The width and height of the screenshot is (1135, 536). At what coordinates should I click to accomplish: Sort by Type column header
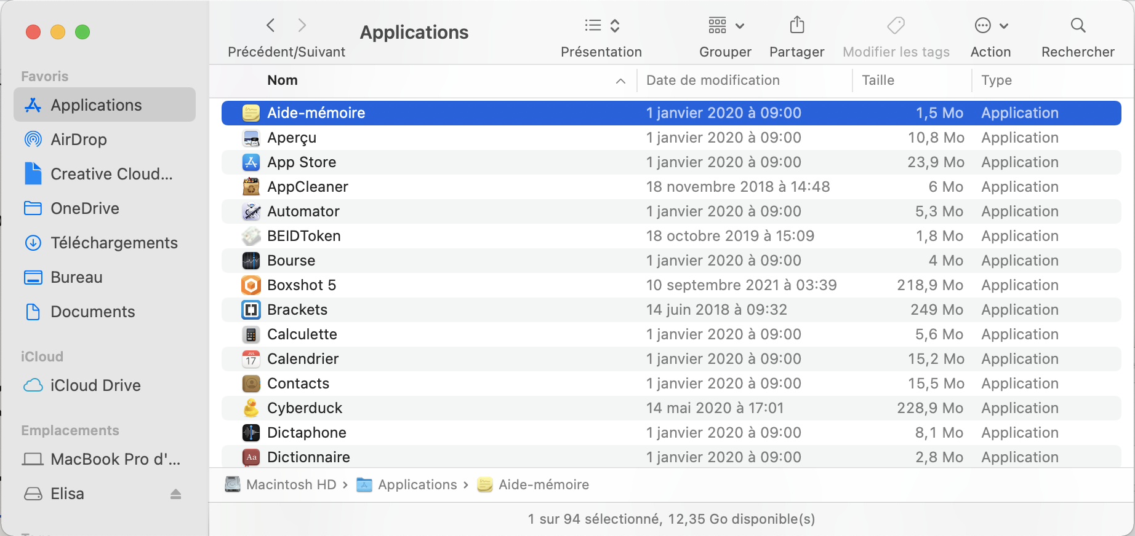[997, 81]
